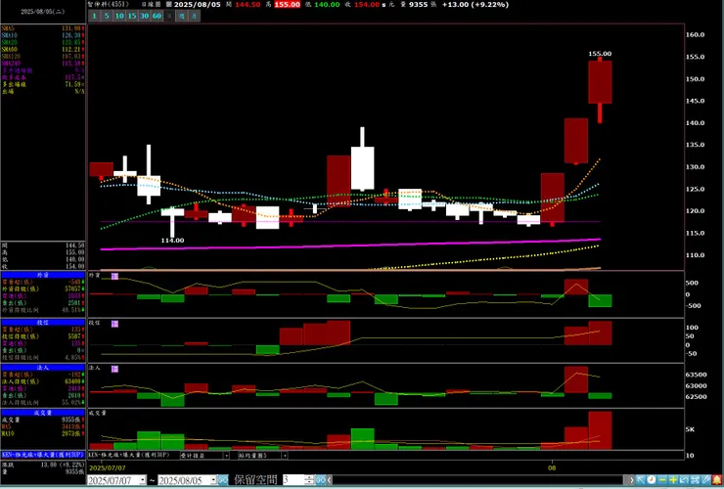
Task: Click the 155.00 high price label on chart
Action: coord(600,54)
